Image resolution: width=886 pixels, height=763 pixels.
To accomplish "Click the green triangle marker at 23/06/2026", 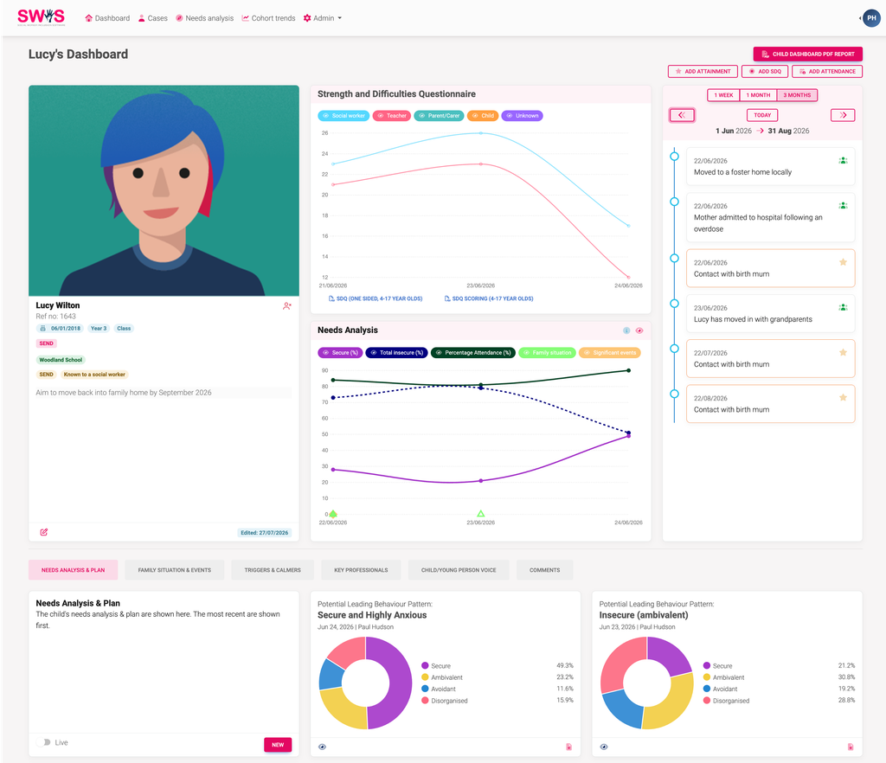I will pos(481,513).
